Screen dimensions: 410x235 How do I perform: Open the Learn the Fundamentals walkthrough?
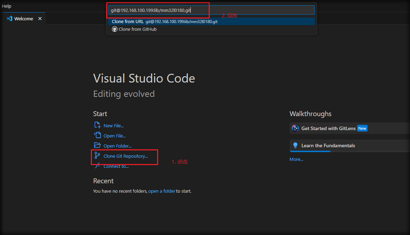(328, 145)
